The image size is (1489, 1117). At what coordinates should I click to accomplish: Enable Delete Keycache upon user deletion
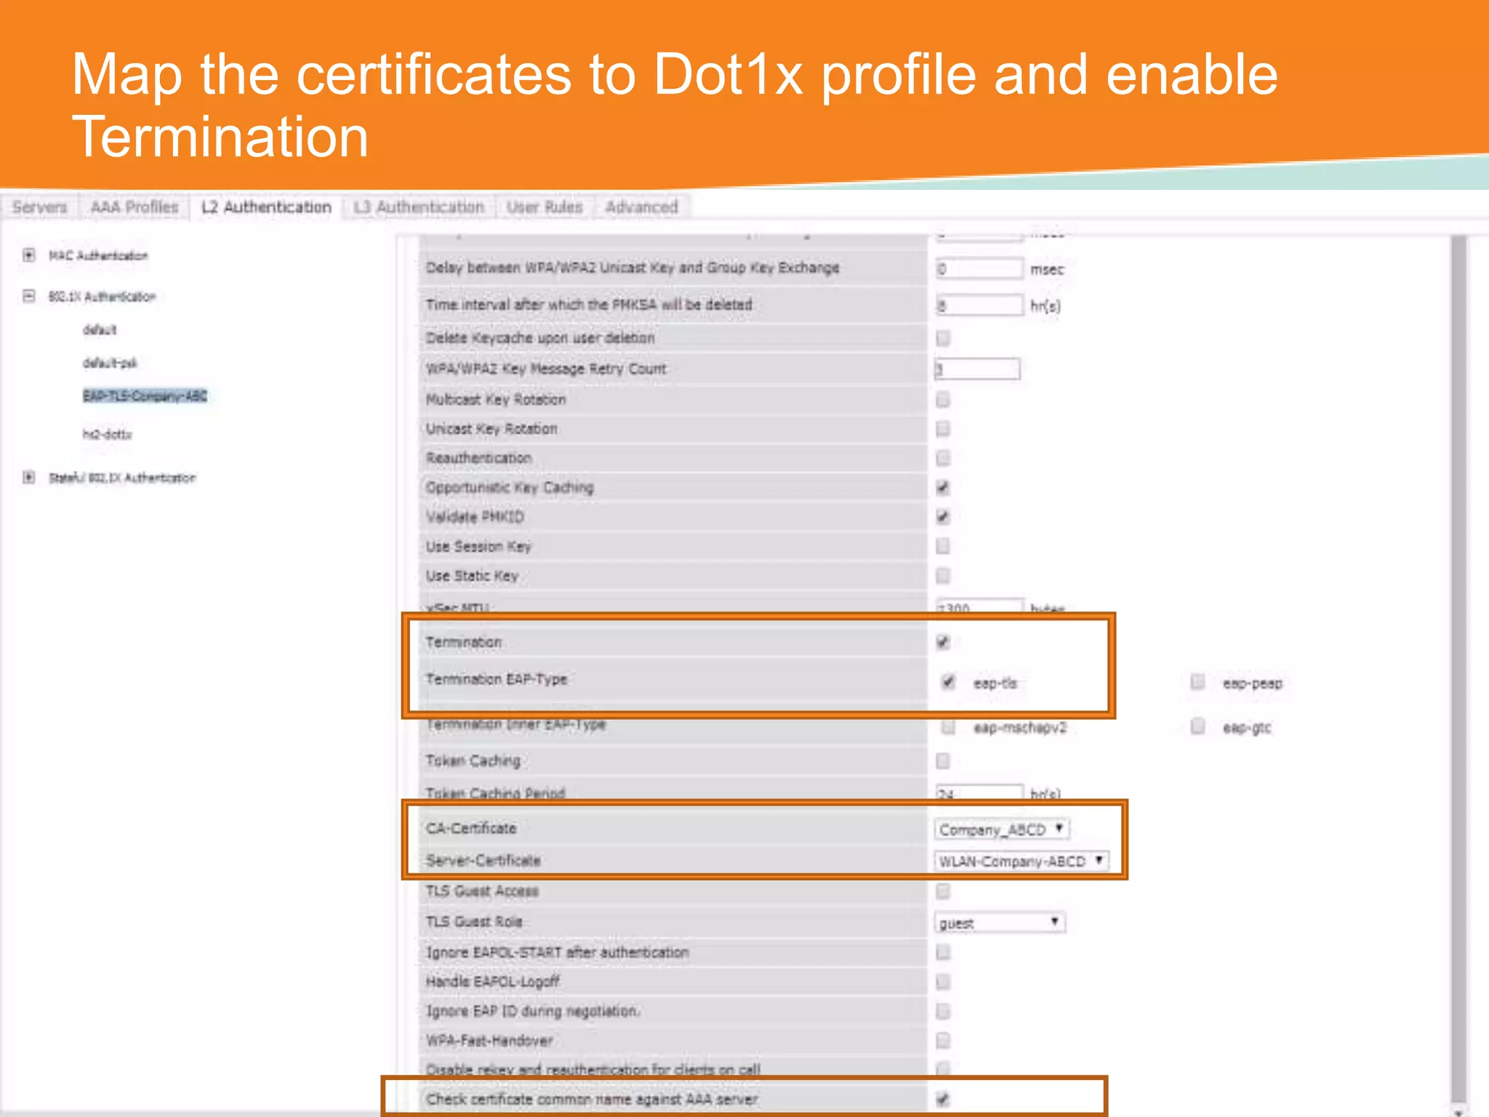[943, 338]
